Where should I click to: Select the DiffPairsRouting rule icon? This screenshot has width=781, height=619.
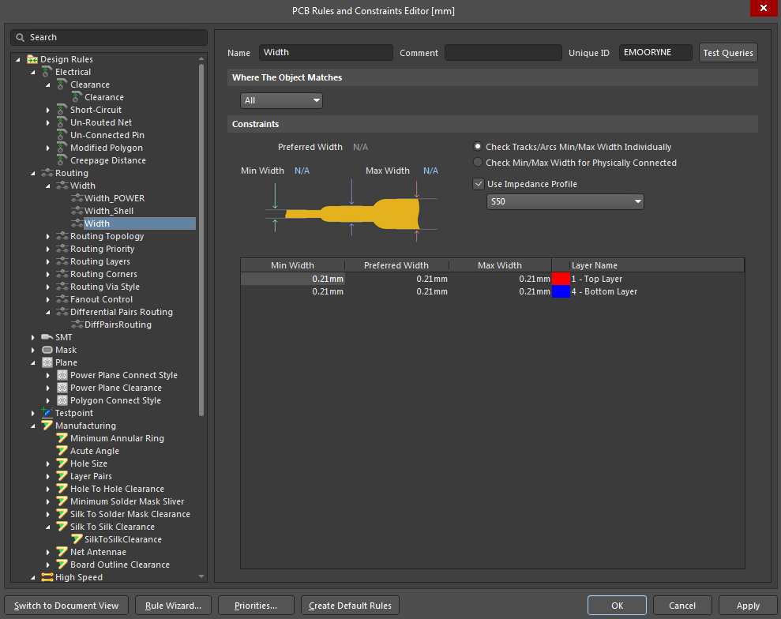click(x=77, y=325)
